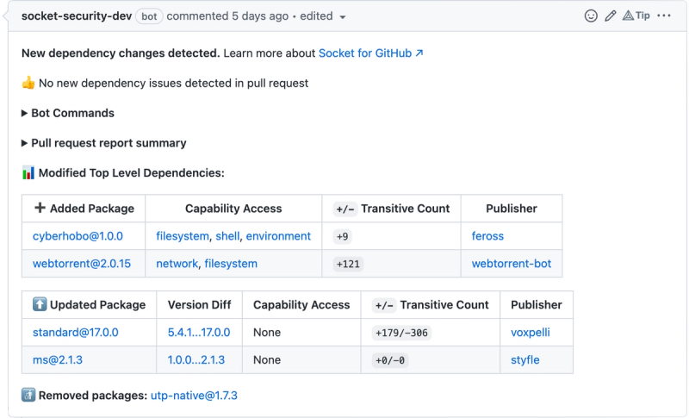This screenshot has height=418, width=689.
Task: Click the +179/-306 transitive count
Action: pos(401,333)
